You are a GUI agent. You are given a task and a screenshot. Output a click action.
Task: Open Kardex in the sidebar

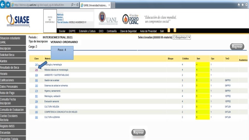coord(13,61)
